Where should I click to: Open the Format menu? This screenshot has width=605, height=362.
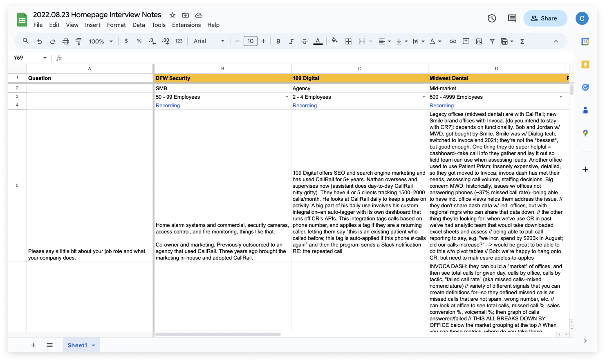tap(117, 25)
